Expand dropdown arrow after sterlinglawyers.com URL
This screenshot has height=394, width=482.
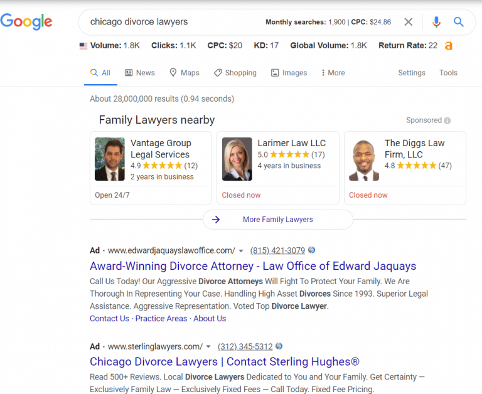[208, 347]
